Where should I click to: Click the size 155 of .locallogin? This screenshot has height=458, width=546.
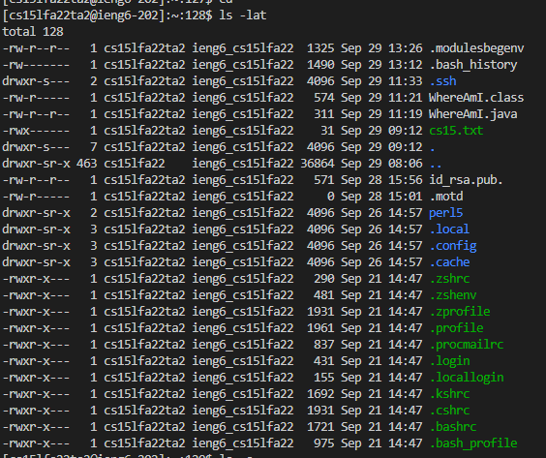324,378
